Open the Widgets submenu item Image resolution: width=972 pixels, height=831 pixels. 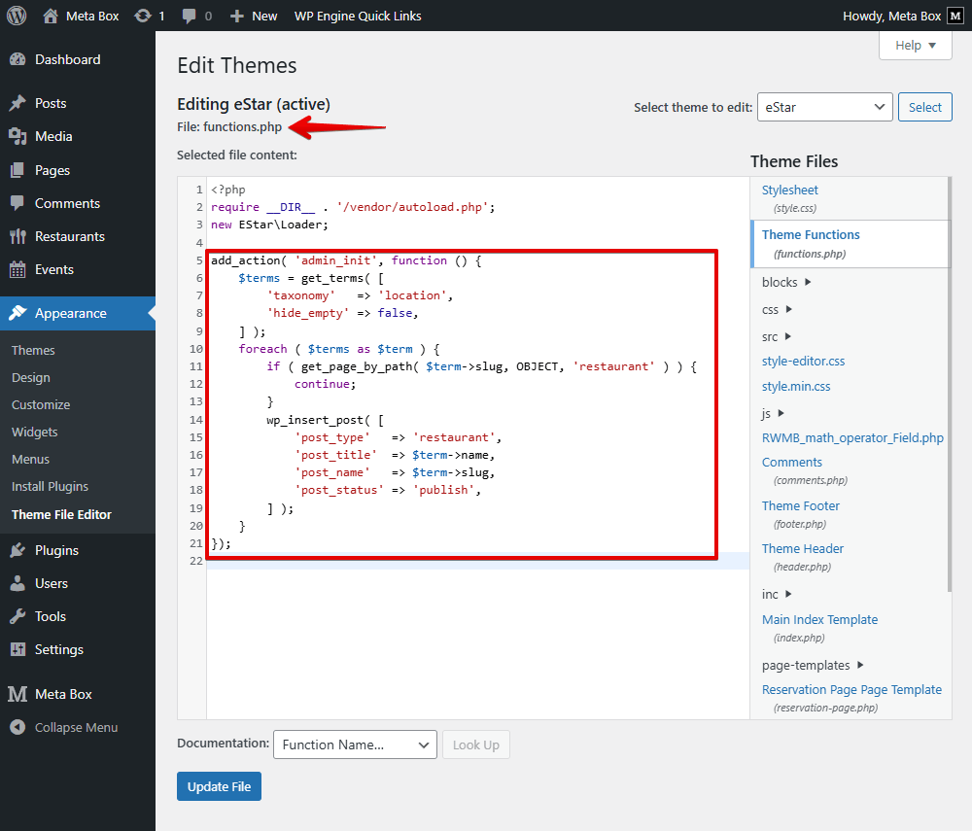[34, 432]
